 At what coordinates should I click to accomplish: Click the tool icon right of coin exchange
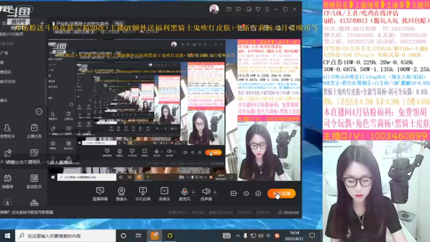coord(34,153)
